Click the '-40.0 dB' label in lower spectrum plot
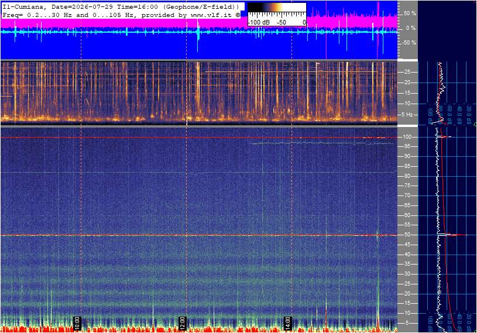 (x=459, y=321)
